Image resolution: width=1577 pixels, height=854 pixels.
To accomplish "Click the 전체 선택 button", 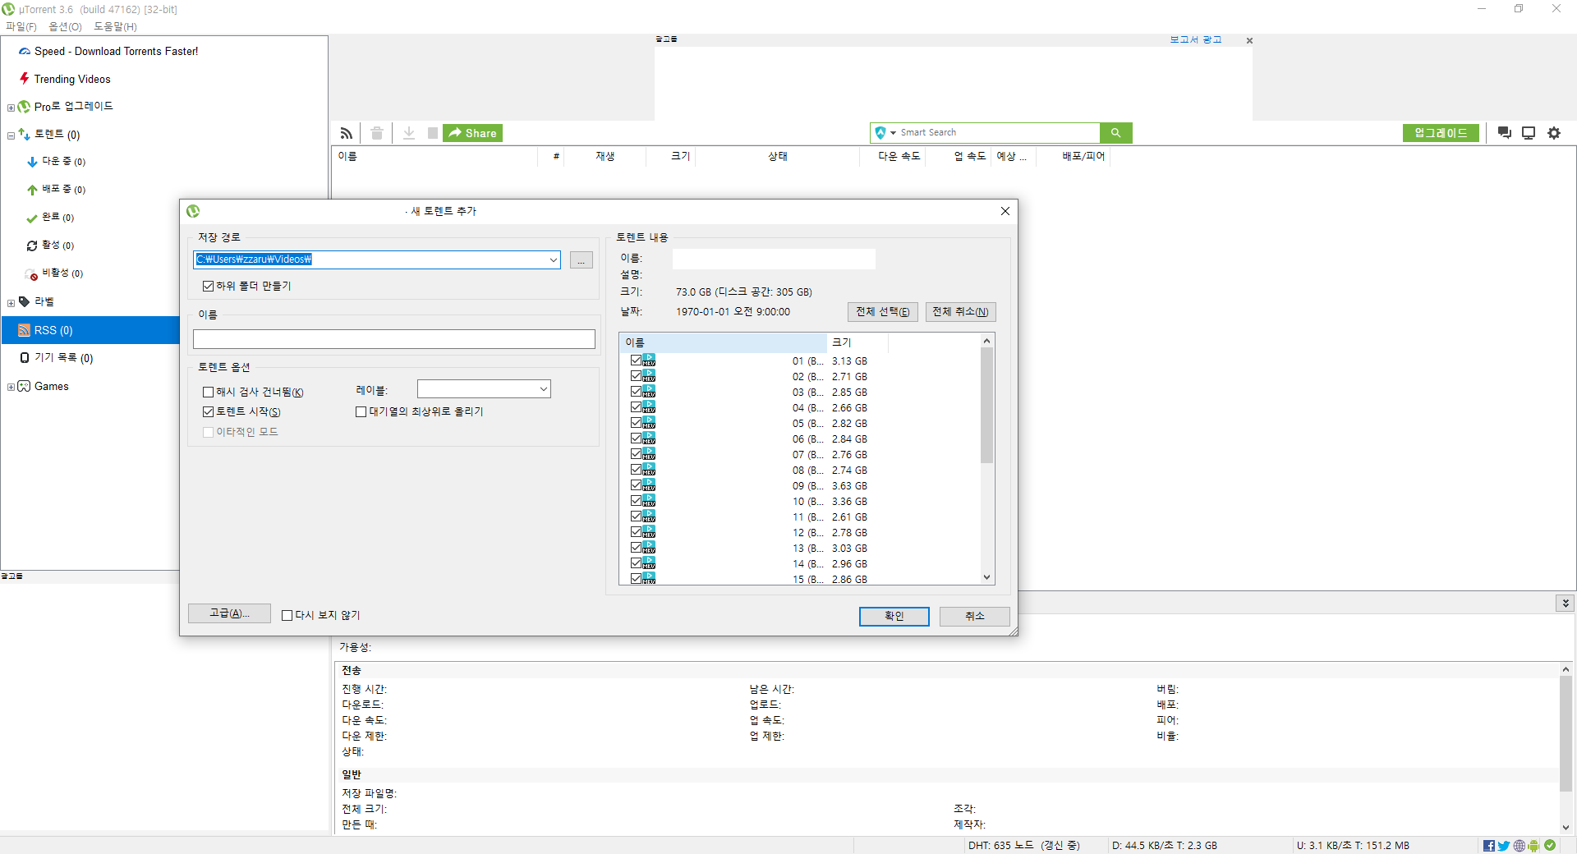I will pos(883,312).
